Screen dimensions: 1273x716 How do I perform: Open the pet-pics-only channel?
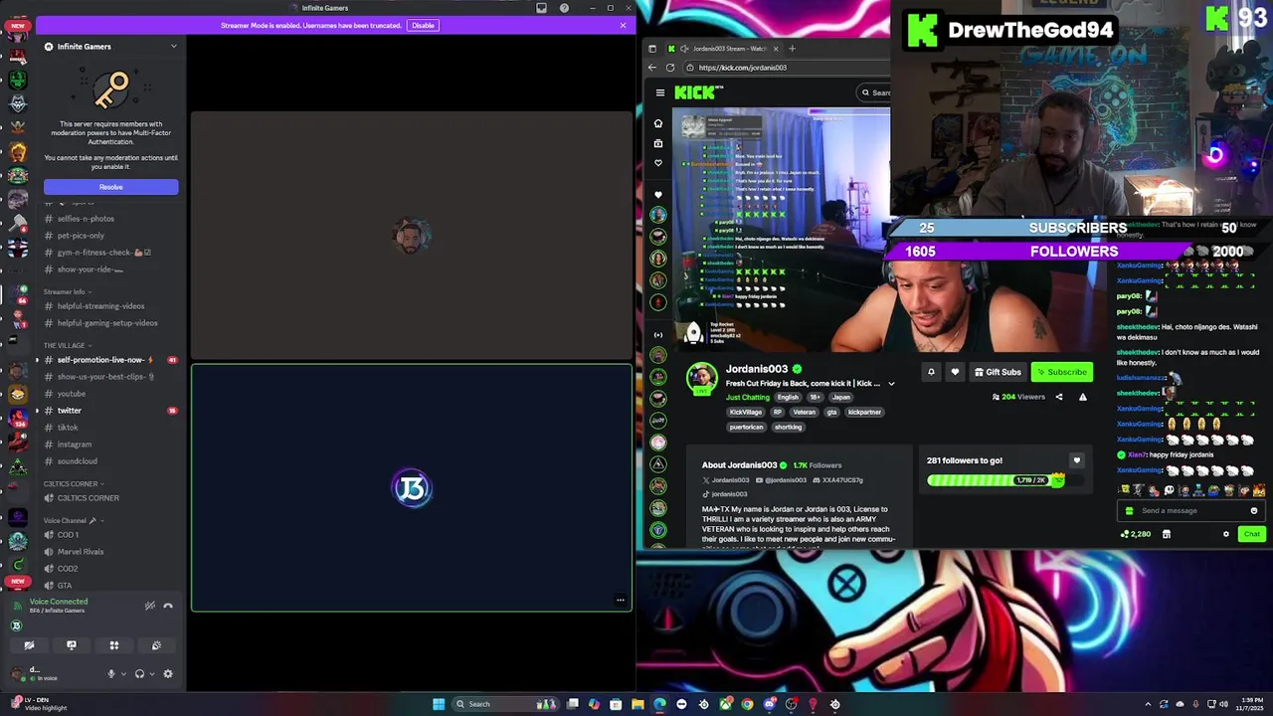tap(81, 236)
